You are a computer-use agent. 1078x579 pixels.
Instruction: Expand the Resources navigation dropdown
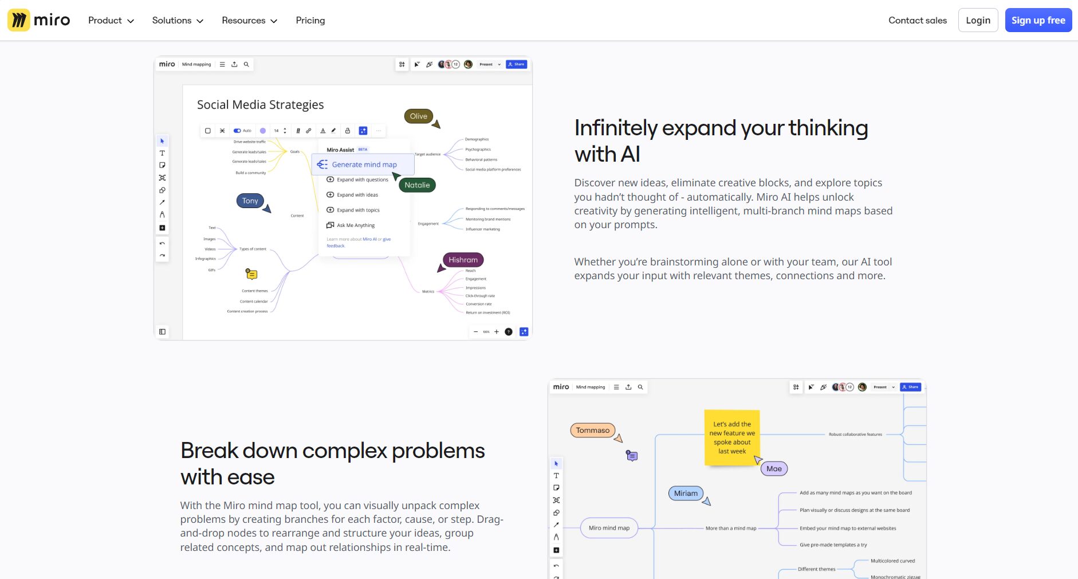249,20
